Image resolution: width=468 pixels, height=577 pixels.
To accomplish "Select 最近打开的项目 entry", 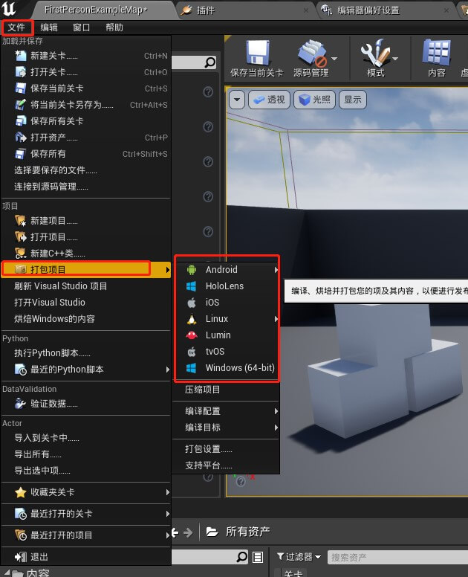I will (x=86, y=535).
